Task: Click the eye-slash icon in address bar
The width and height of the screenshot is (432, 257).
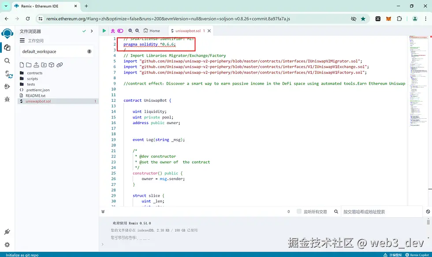Action: 354,19
